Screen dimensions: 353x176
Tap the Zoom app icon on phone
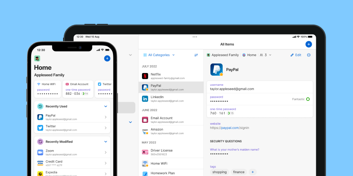click(x=40, y=152)
